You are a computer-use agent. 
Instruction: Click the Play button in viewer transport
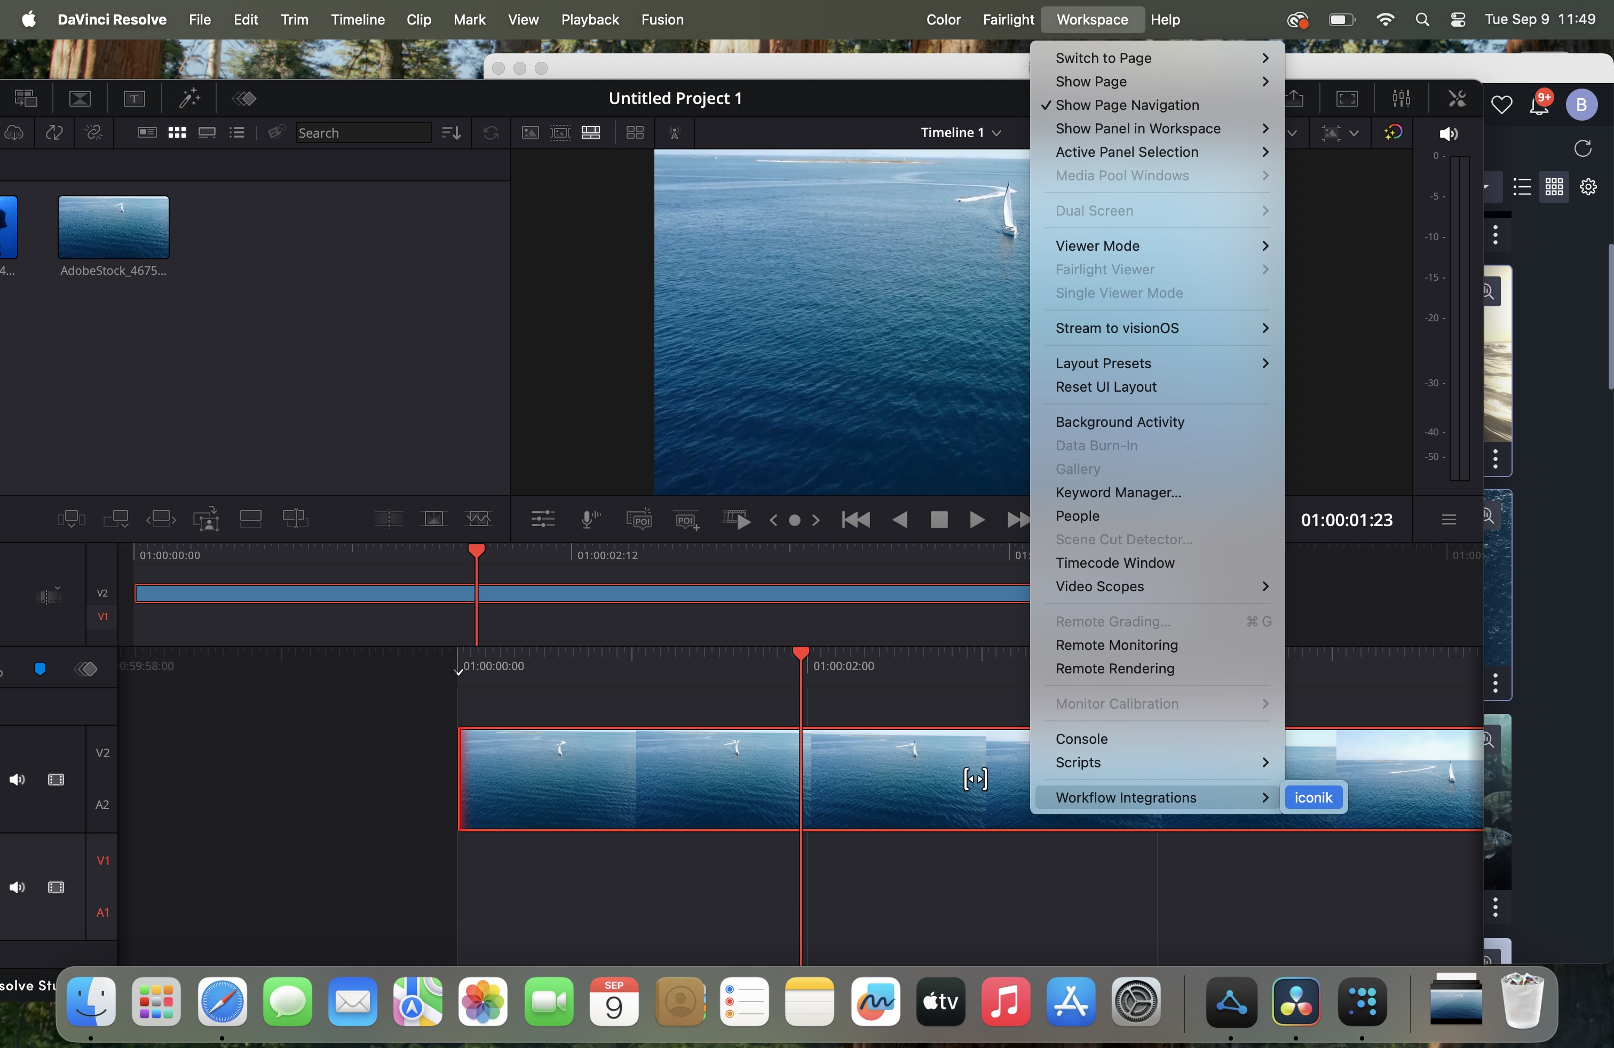(977, 520)
